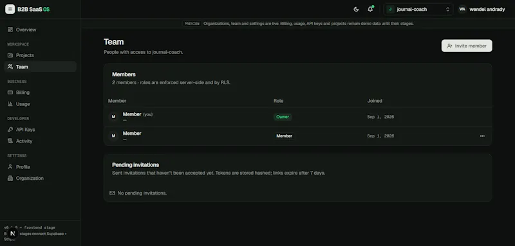Click the Member-role row's joined date
515x246 pixels.
[380, 136]
